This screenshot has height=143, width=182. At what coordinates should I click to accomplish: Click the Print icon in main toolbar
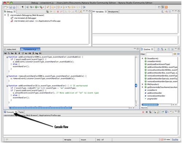coord(14,7)
